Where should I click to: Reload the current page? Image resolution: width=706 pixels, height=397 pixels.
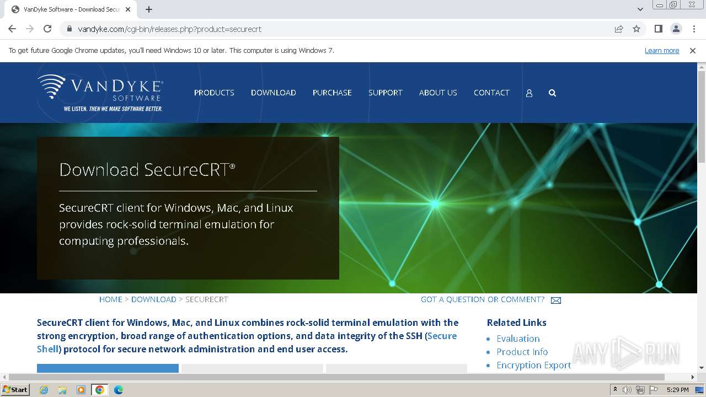coord(47,29)
